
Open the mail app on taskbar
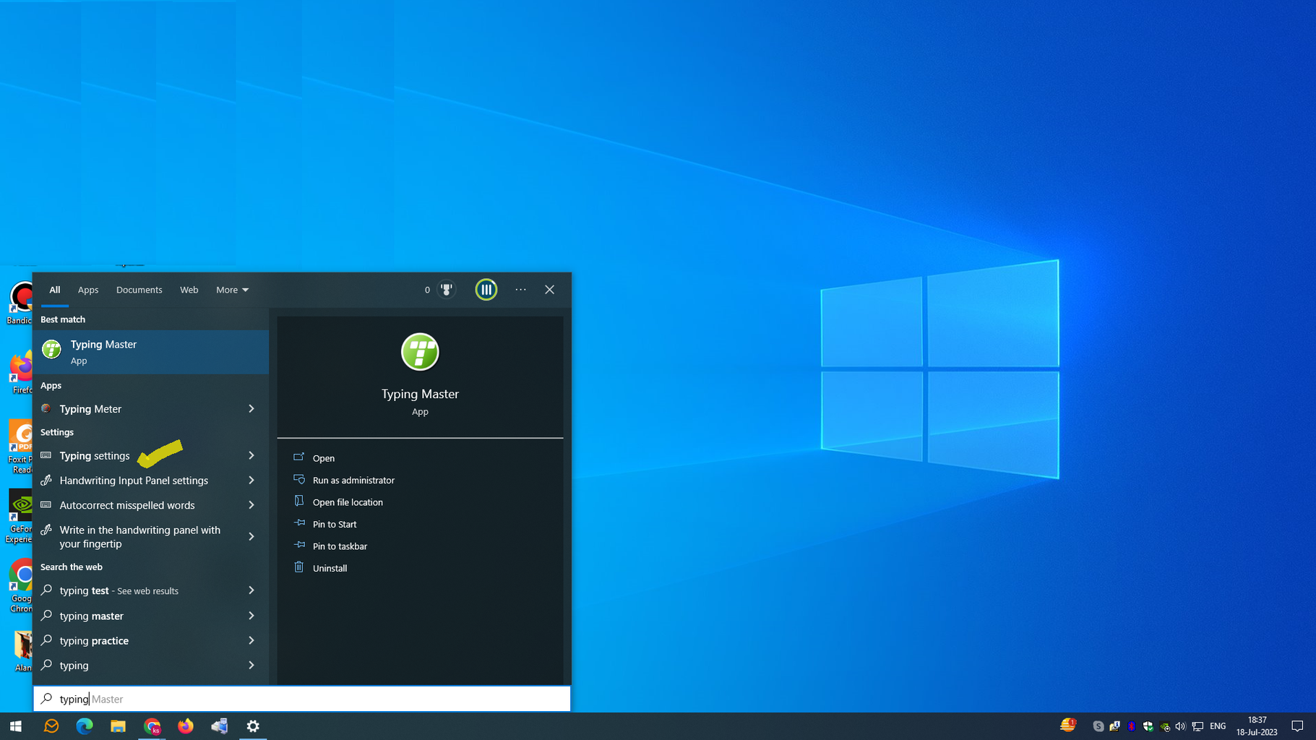coord(51,726)
